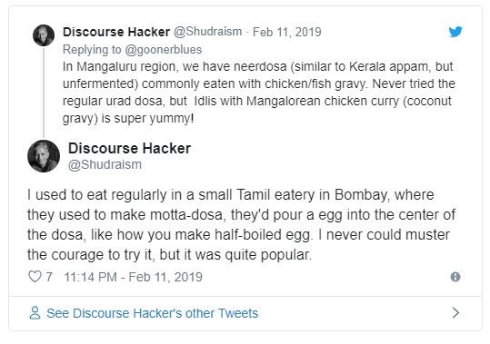Screen dimensions: 490x344
Task: Open See Discourse Hacker's other Tweets link
Action: click(x=152, y=313)
